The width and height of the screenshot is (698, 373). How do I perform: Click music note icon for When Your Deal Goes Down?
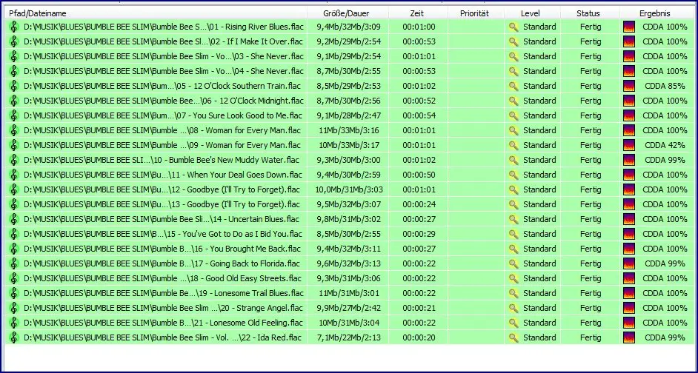point(14,175)
